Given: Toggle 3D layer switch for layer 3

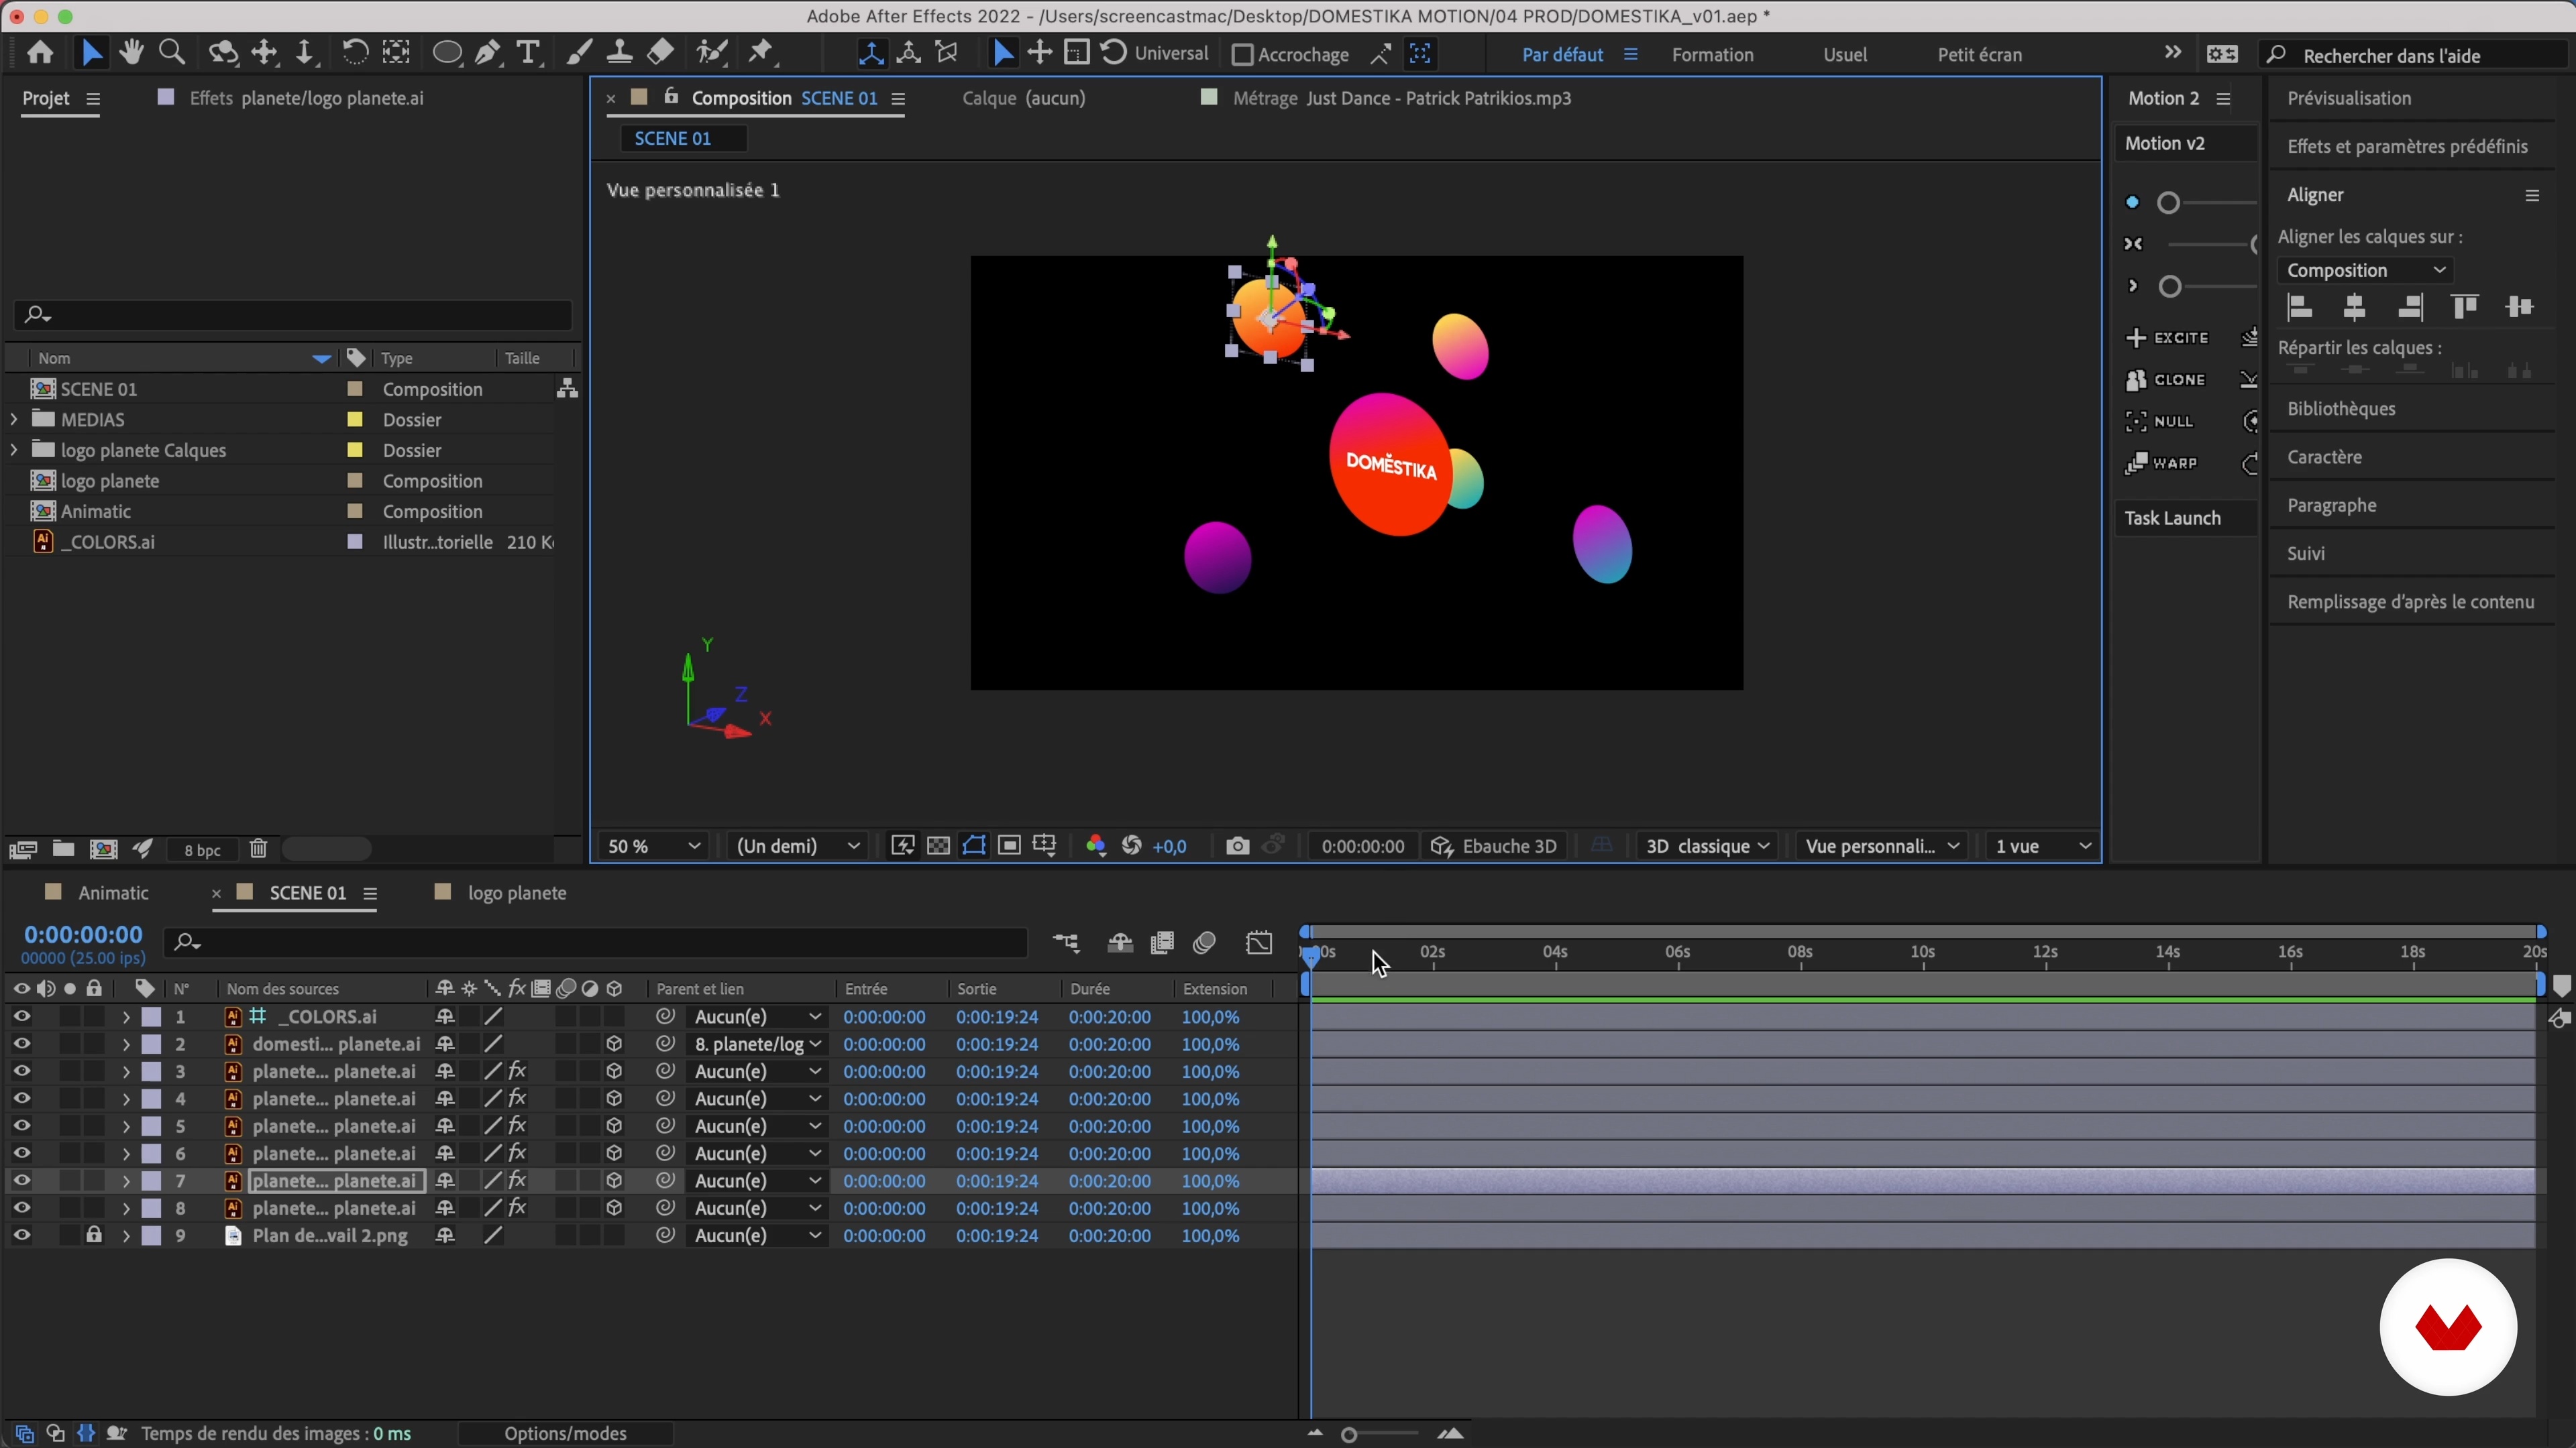Looking at the screenshot, I should [x=614, y=1071].
